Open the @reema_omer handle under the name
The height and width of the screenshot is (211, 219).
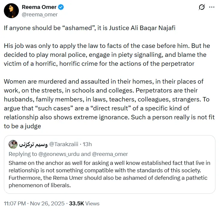coord(40,14)
